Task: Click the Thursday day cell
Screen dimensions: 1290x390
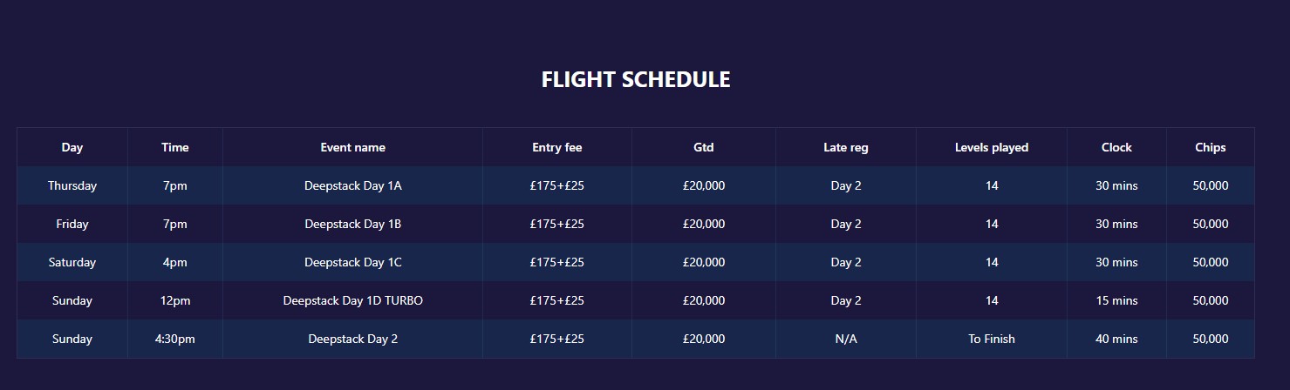Action: [x=72, y=185]
